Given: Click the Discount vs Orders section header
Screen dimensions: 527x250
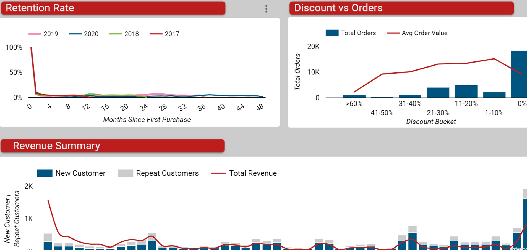Looking at the screenshot, I should click(401, 8).
